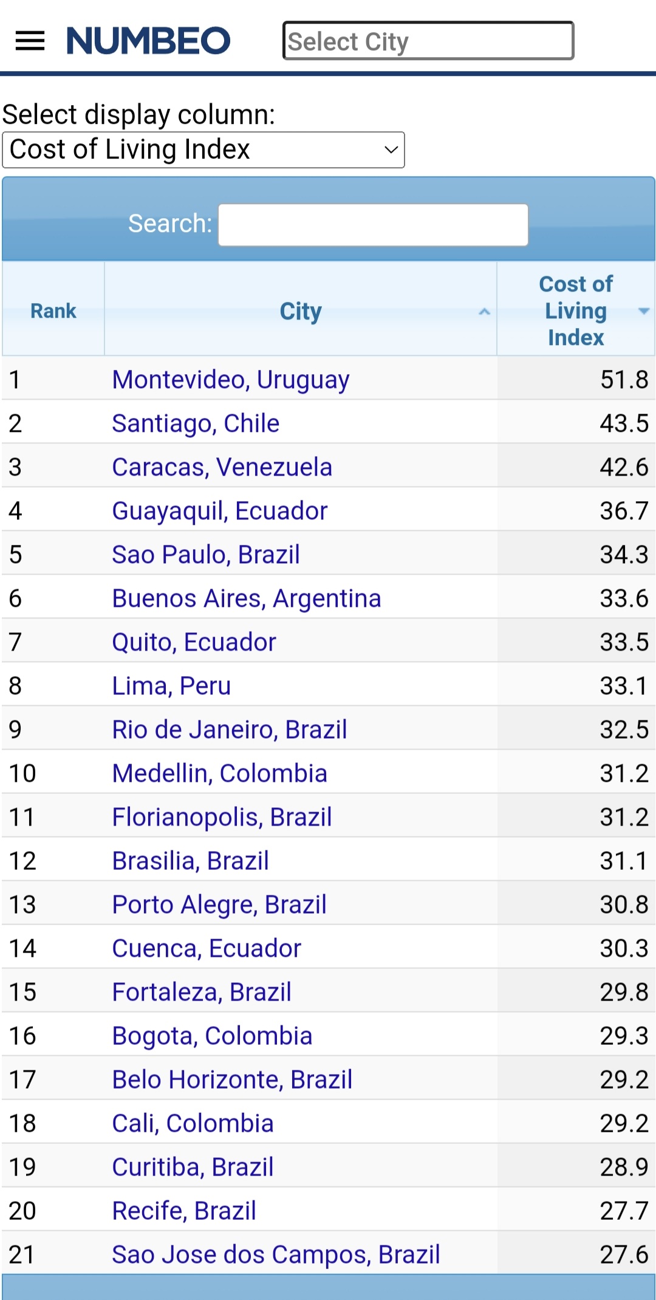The width and height of the screenshot is (656, 1300).
Task: Click the table Search box
Action: point(373,225)
